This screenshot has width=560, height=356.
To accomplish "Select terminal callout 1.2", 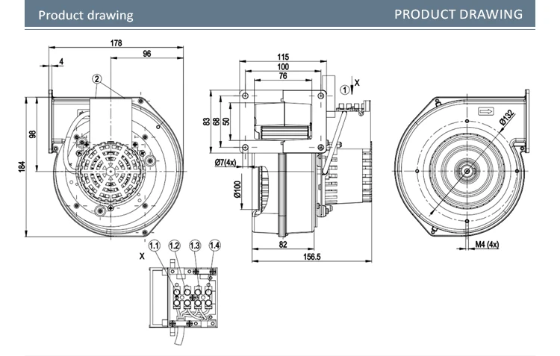I will (x=174, y=246).
